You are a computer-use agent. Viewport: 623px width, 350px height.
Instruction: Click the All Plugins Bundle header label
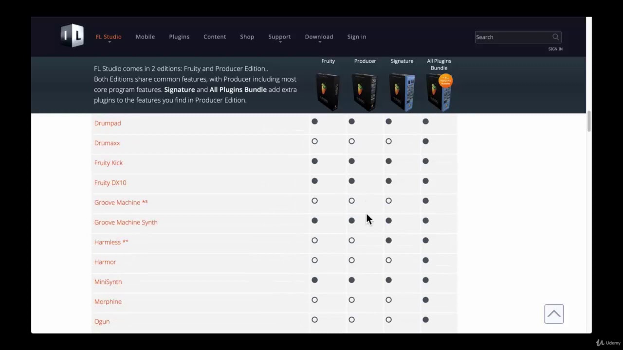pos(439,64)
